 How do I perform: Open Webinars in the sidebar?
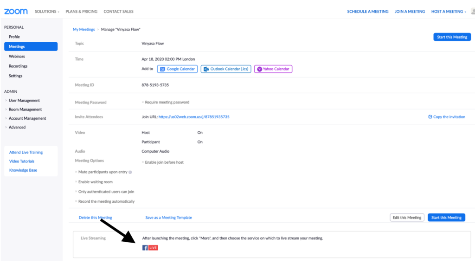click(x=17, y=57)
